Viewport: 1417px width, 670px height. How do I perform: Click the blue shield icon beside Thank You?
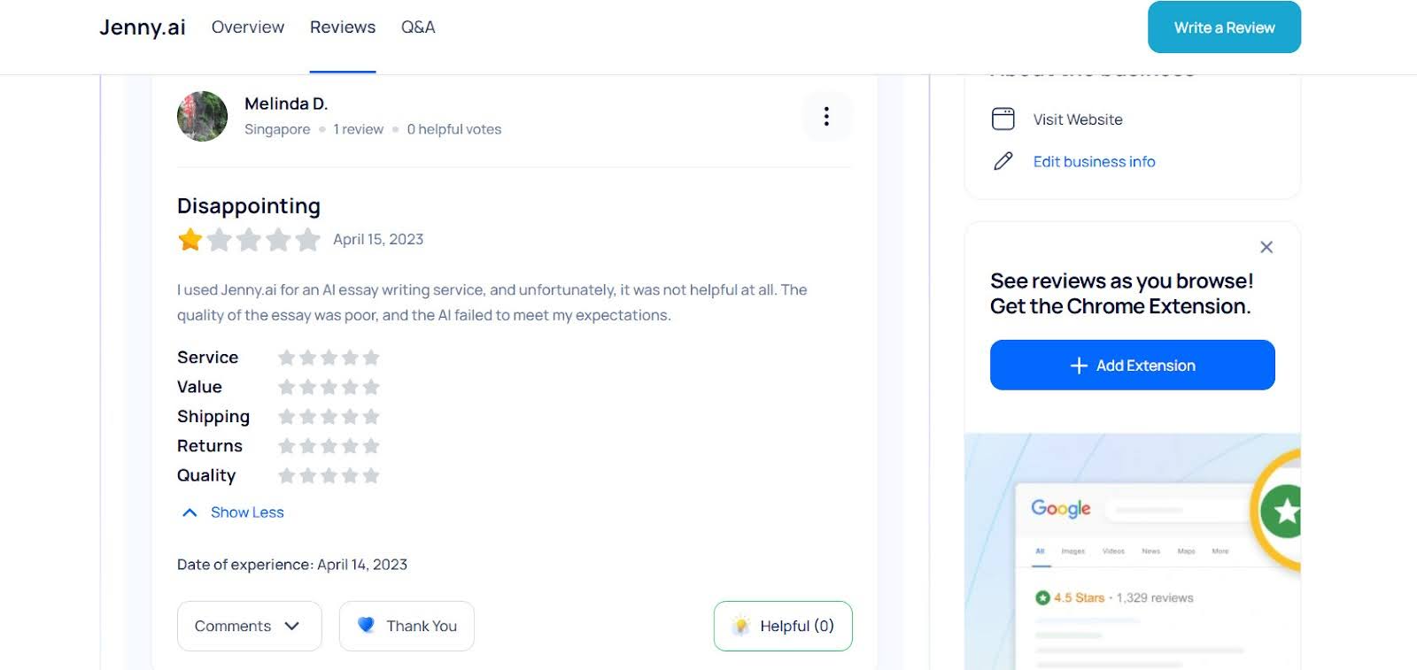pos(367,626)
